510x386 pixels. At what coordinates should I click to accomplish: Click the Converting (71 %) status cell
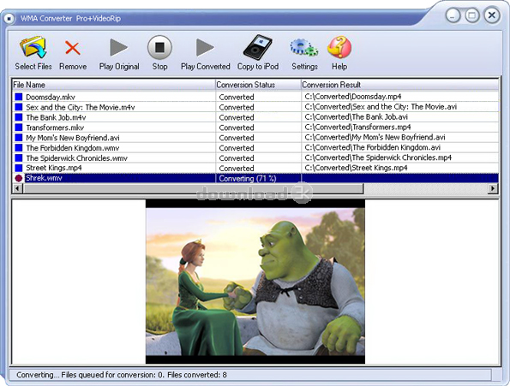pos(258,178)
